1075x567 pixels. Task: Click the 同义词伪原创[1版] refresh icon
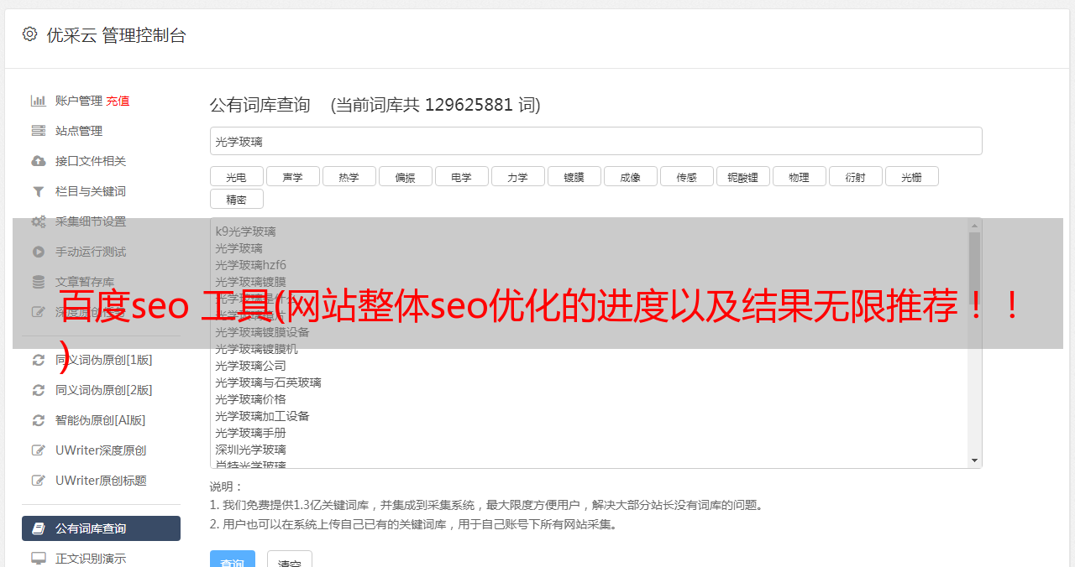[x=39, y=360]
